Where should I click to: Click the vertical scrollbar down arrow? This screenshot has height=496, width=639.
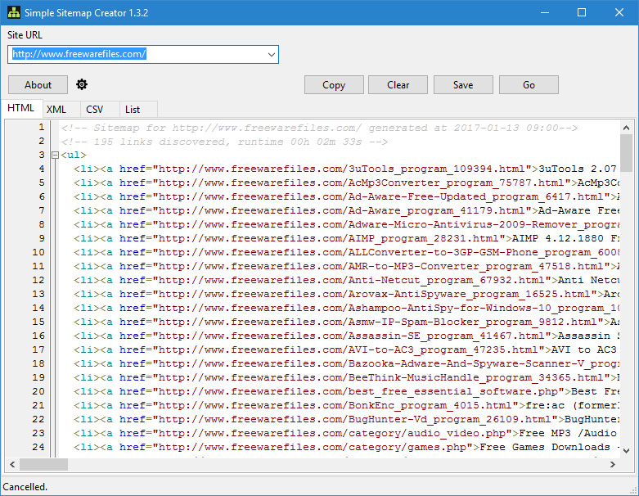point(627,450)
